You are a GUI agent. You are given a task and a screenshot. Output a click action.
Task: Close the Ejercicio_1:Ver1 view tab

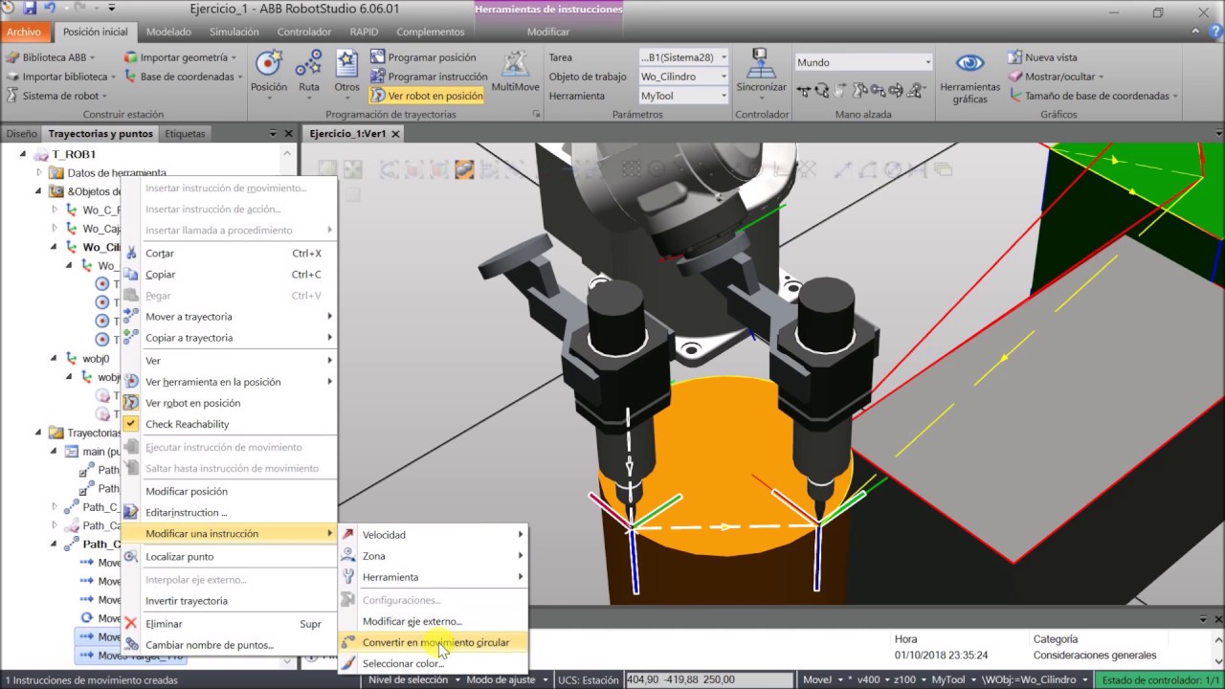click(x=395, y=134)
